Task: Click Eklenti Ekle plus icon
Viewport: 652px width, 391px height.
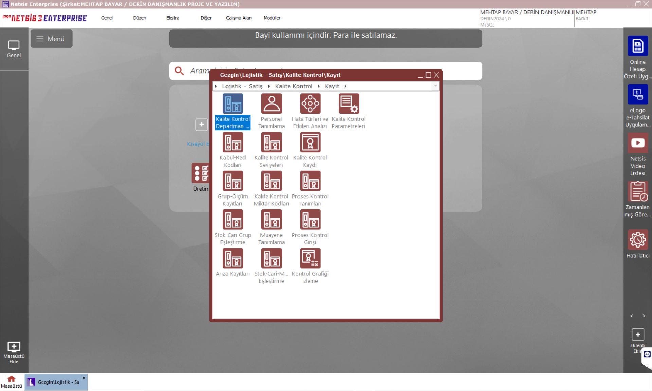Action: pos(638,335)
